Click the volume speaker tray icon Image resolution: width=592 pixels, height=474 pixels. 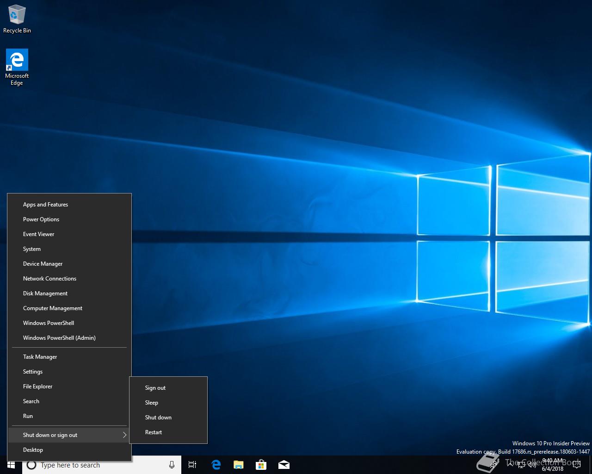tap(533, 464)
